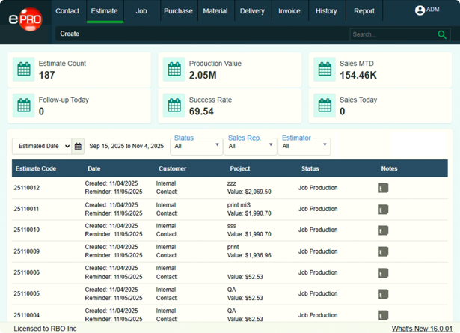Open the Status filter dropdown
Image resolution: width=460 pixels, height=333 pixels.
pyautogui.click(x=197, y=146)
